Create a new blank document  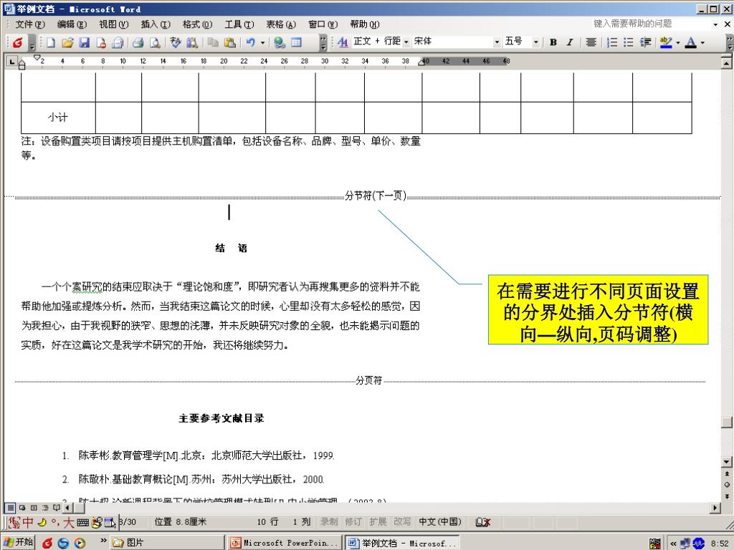(x=51, y=42)
